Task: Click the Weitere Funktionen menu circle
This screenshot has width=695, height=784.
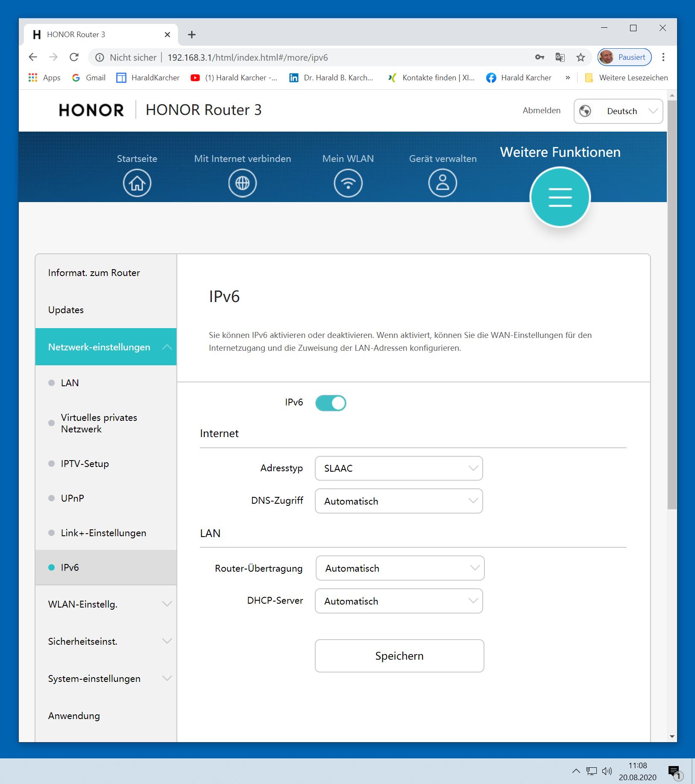Action: [x=560, y=197]
